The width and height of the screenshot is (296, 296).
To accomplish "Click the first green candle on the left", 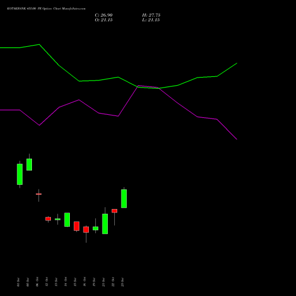I will click(x=20, y=174).
